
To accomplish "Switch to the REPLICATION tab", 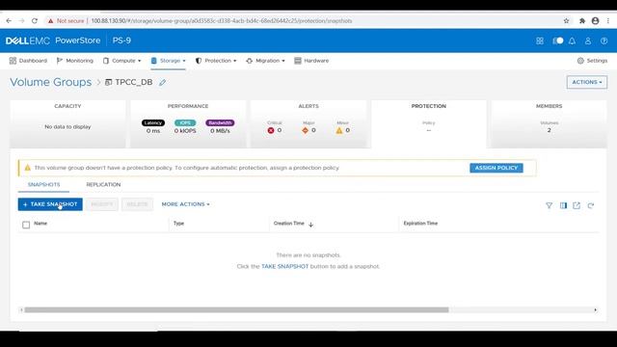I will (x=103, y=184).
